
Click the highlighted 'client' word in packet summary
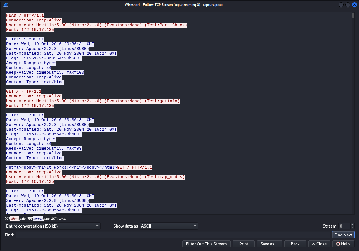[x=15, y=218]
